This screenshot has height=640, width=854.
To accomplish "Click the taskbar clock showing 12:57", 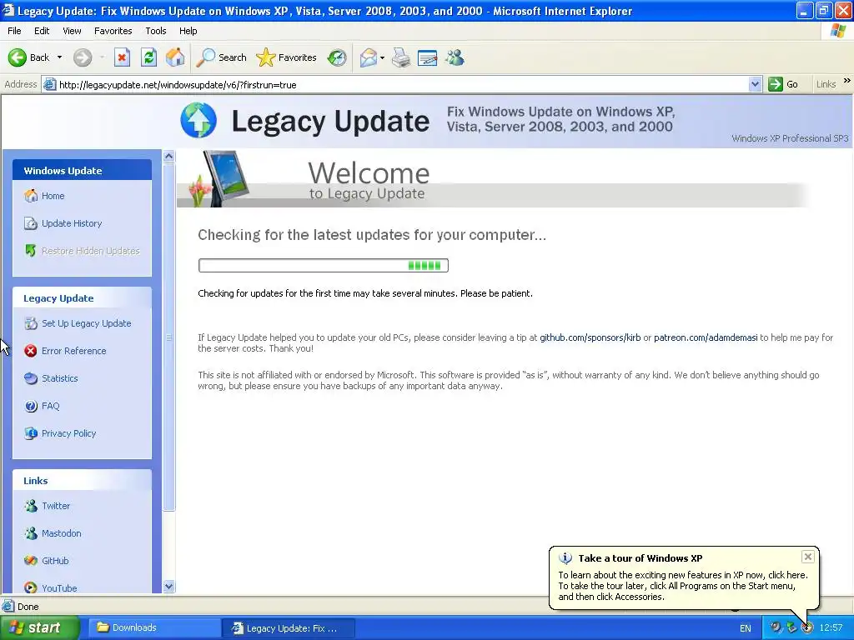I will pyautogui.click(x=831, y=628).
